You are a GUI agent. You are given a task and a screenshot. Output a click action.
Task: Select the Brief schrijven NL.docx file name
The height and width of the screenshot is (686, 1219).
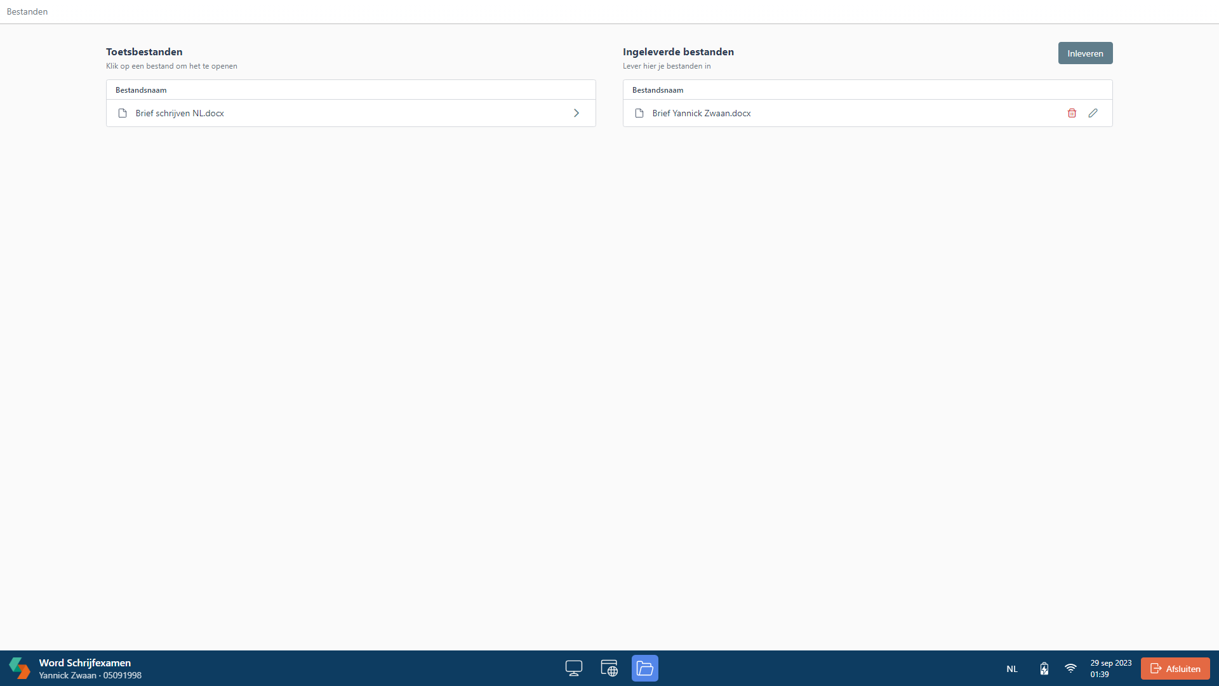click(180, 113)
